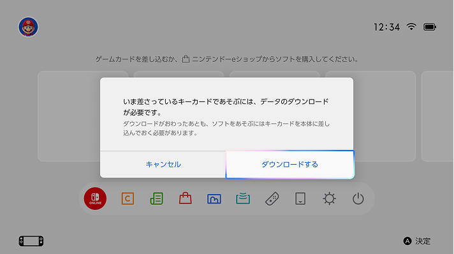Open the Mario user profile avatar

[28, 27]
